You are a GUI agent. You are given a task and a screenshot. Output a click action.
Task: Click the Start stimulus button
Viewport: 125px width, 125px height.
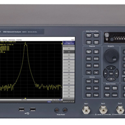89,81
